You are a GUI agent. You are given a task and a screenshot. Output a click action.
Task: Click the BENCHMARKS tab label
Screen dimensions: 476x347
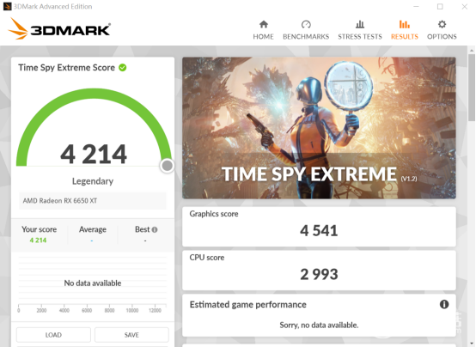pyautogui.click(x=306, y=36)
